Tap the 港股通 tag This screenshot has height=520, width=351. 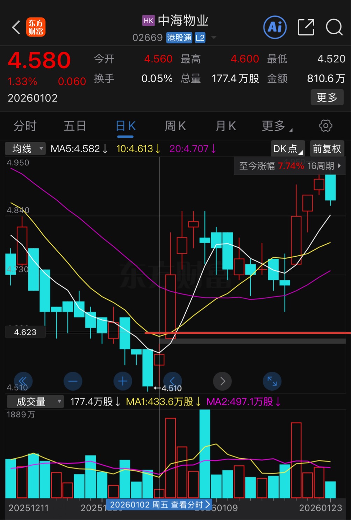179,38
